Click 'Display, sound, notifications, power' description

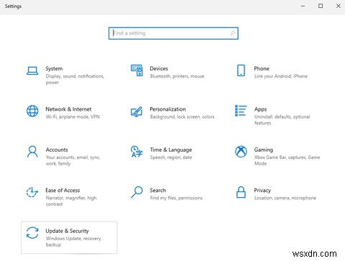(75, 79)
